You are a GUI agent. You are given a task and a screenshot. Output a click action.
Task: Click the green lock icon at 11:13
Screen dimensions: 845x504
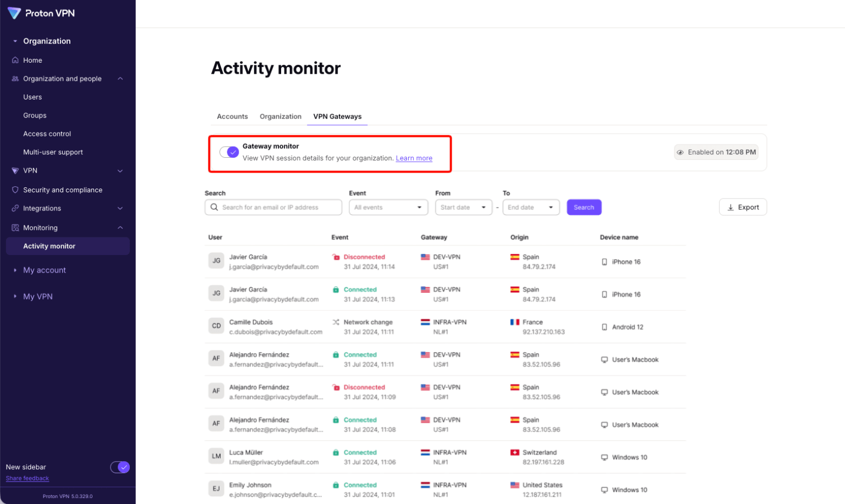tap(336, 290)
